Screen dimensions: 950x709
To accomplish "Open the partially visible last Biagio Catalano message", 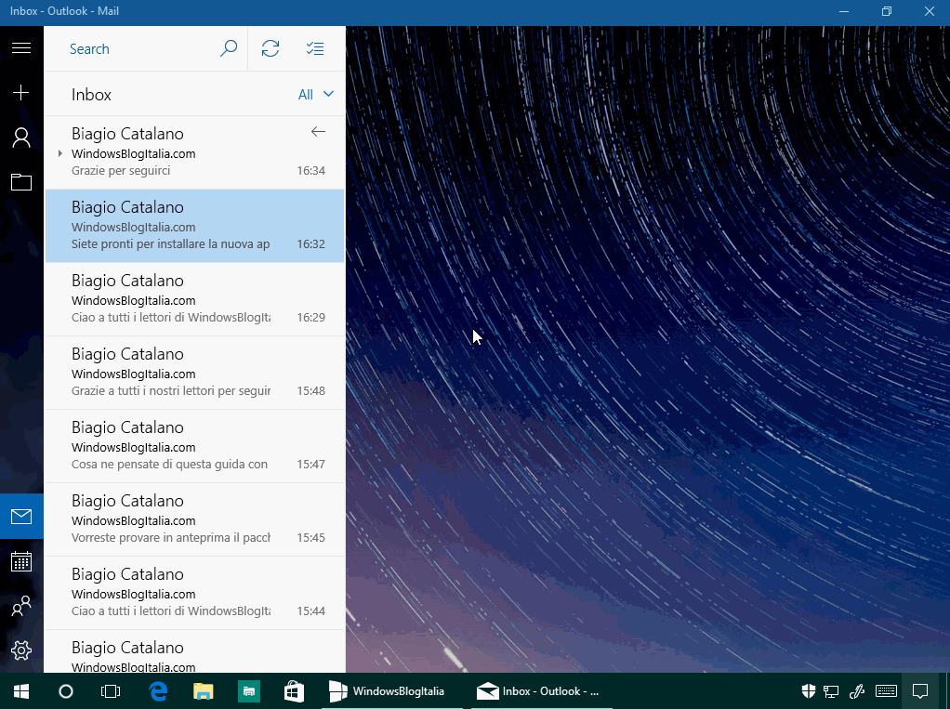I will pos(195,651).
